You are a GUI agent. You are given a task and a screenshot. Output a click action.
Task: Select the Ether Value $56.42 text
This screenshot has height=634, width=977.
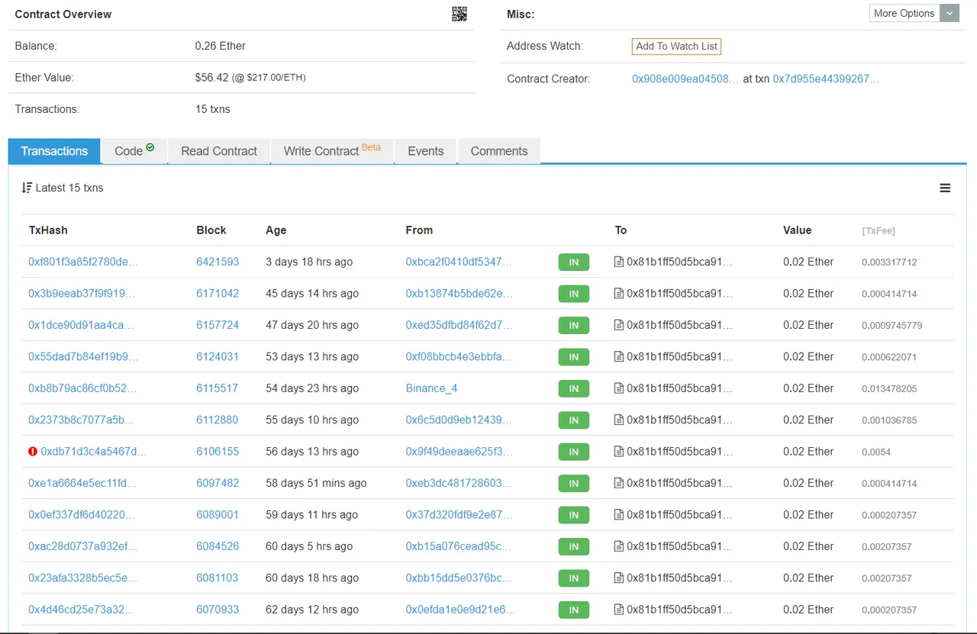(x=250, y=78)
